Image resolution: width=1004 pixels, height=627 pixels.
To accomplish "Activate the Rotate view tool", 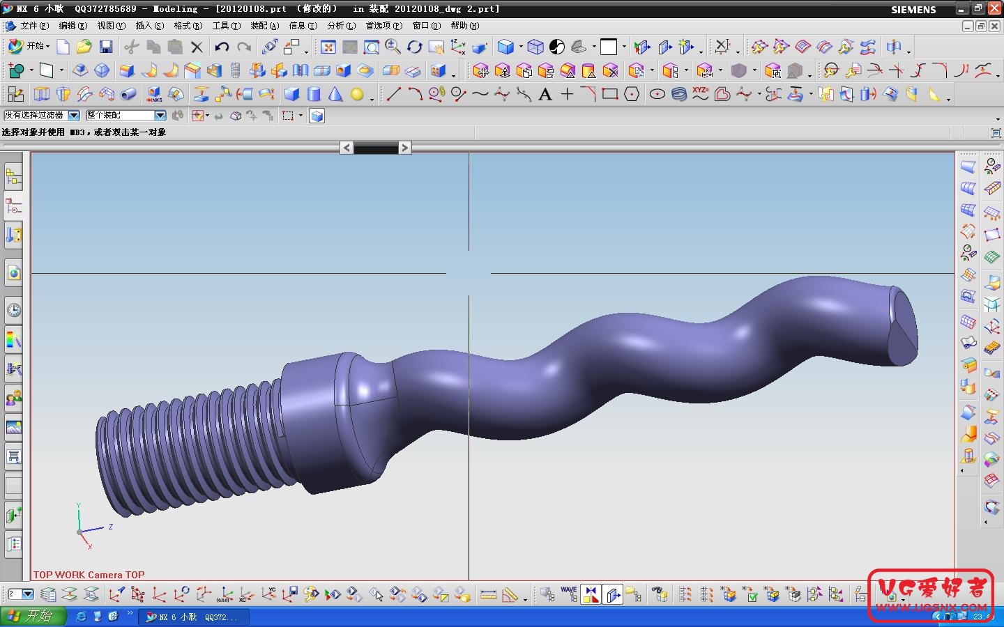I will click(415, 47).
